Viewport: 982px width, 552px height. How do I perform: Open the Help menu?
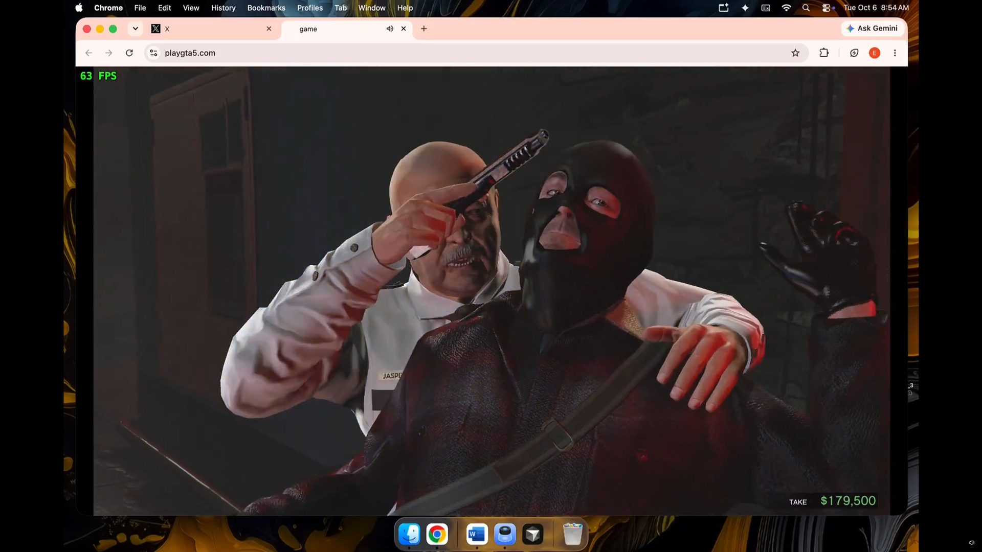[405, 8]
